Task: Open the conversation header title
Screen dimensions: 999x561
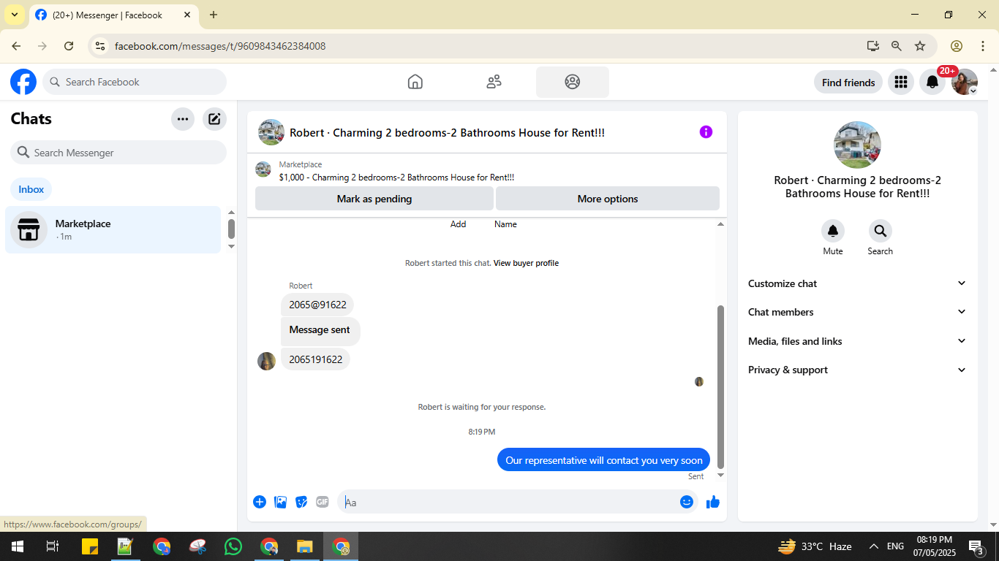Action: click(447, 133)
